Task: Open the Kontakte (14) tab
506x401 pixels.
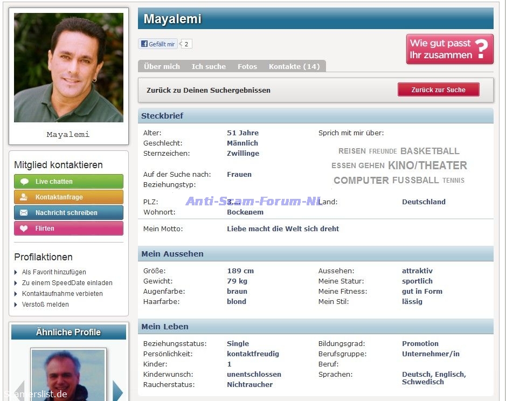Action: point(294,66)
